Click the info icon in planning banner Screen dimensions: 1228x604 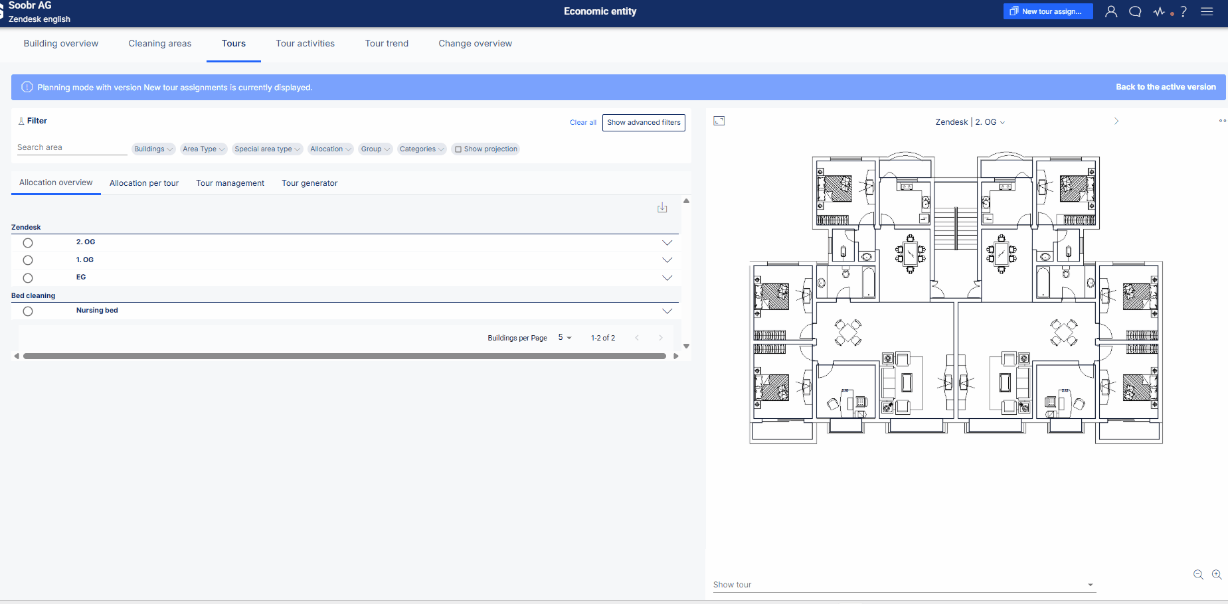pos(27,87)
